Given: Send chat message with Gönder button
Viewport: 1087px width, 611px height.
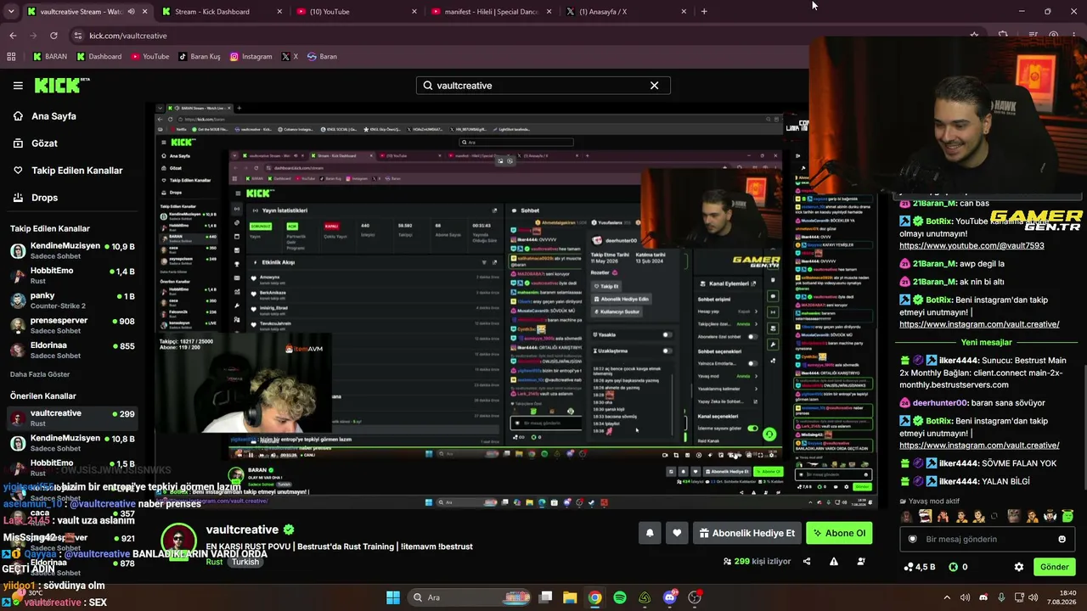Looking at the screenshot, I should 1055,567.
